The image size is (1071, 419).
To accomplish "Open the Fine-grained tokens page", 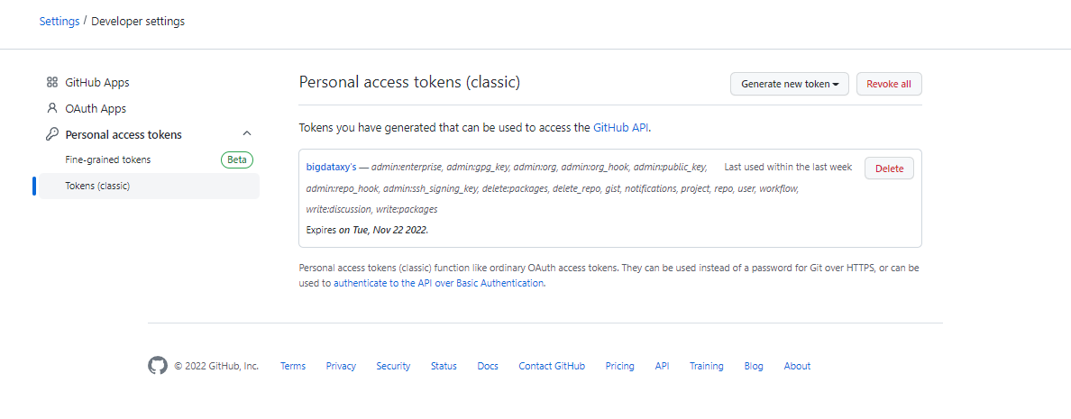I will [108, 159].
